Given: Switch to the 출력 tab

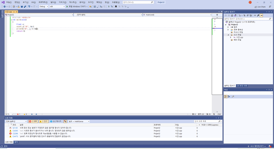Looking at the screenshot, I should tap(16, 142).
